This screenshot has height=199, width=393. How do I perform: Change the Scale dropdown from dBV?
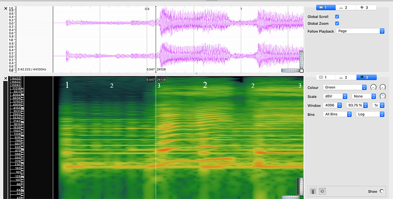[335, 96]
